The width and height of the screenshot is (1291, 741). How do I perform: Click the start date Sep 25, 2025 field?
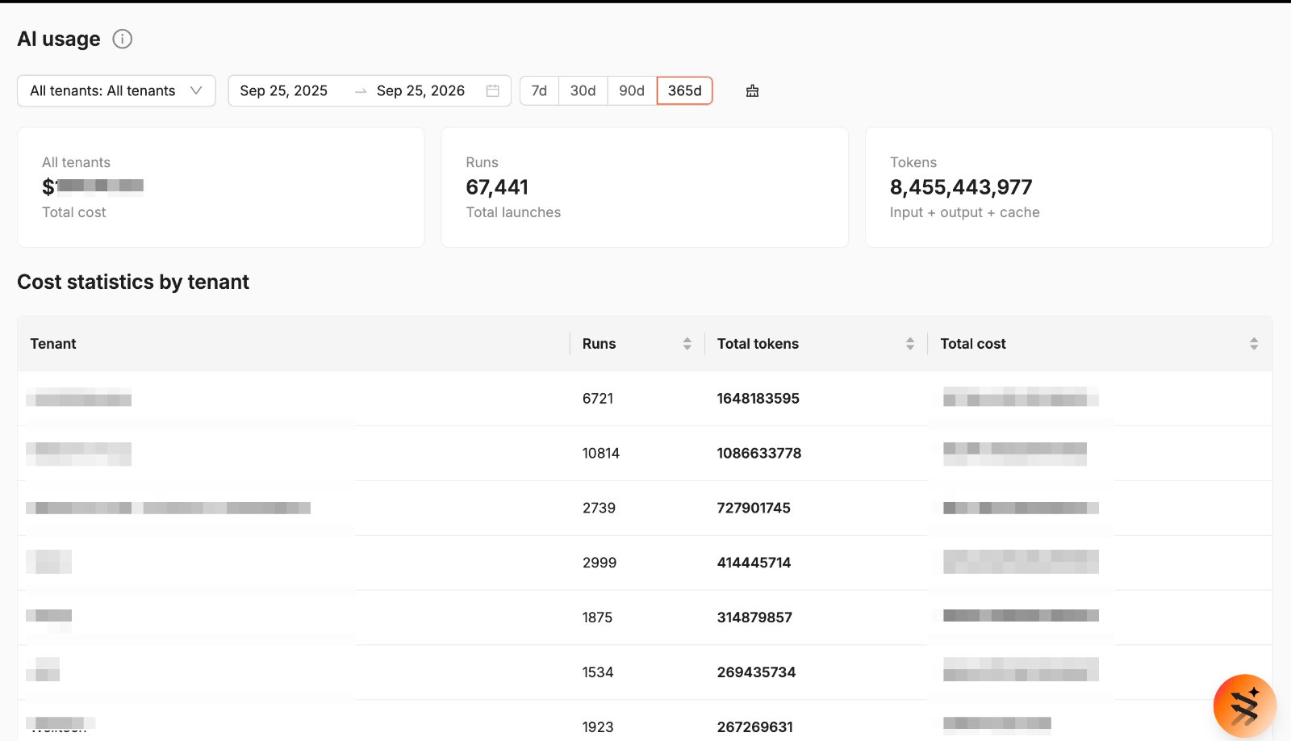click(284, 90)
